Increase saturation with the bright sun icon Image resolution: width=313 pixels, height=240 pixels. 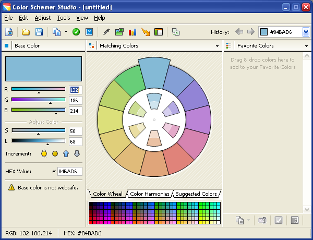click(44, 154)
